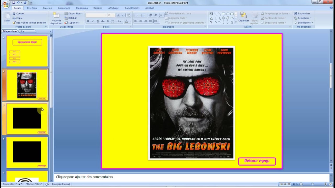Select slide 3 thumbnail

[x=27, y=119]
